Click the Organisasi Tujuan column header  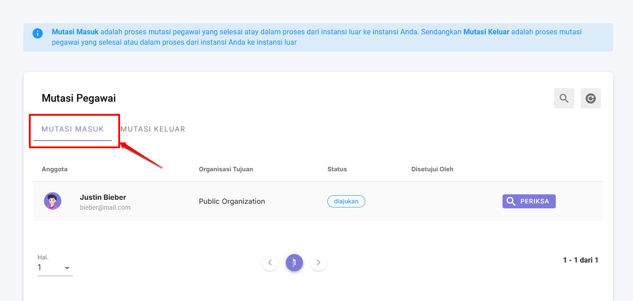point(226,169)
